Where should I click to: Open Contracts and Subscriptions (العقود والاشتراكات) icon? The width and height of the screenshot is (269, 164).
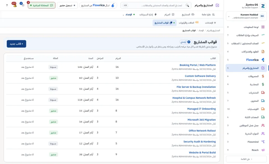tap(263, 52)
